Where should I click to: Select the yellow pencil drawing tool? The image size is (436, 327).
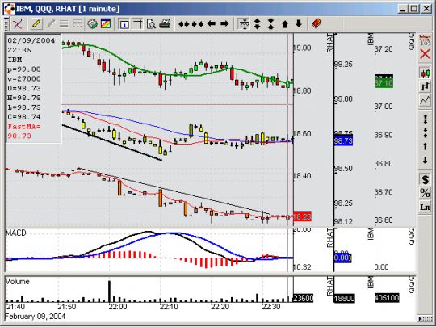click(x=36, y=24)
